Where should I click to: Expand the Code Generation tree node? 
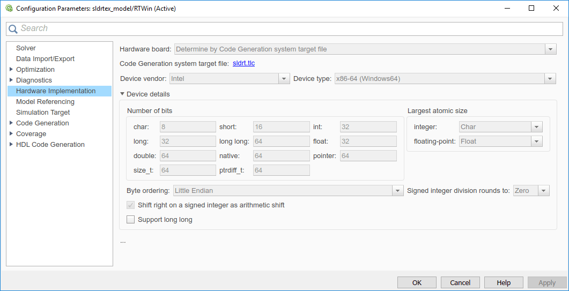pos(11,123)
